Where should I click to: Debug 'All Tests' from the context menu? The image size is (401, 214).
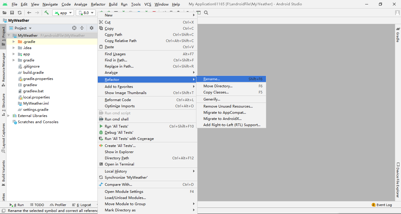click(147, 133)
